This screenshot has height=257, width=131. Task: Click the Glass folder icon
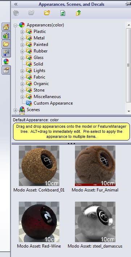(29, 57)
